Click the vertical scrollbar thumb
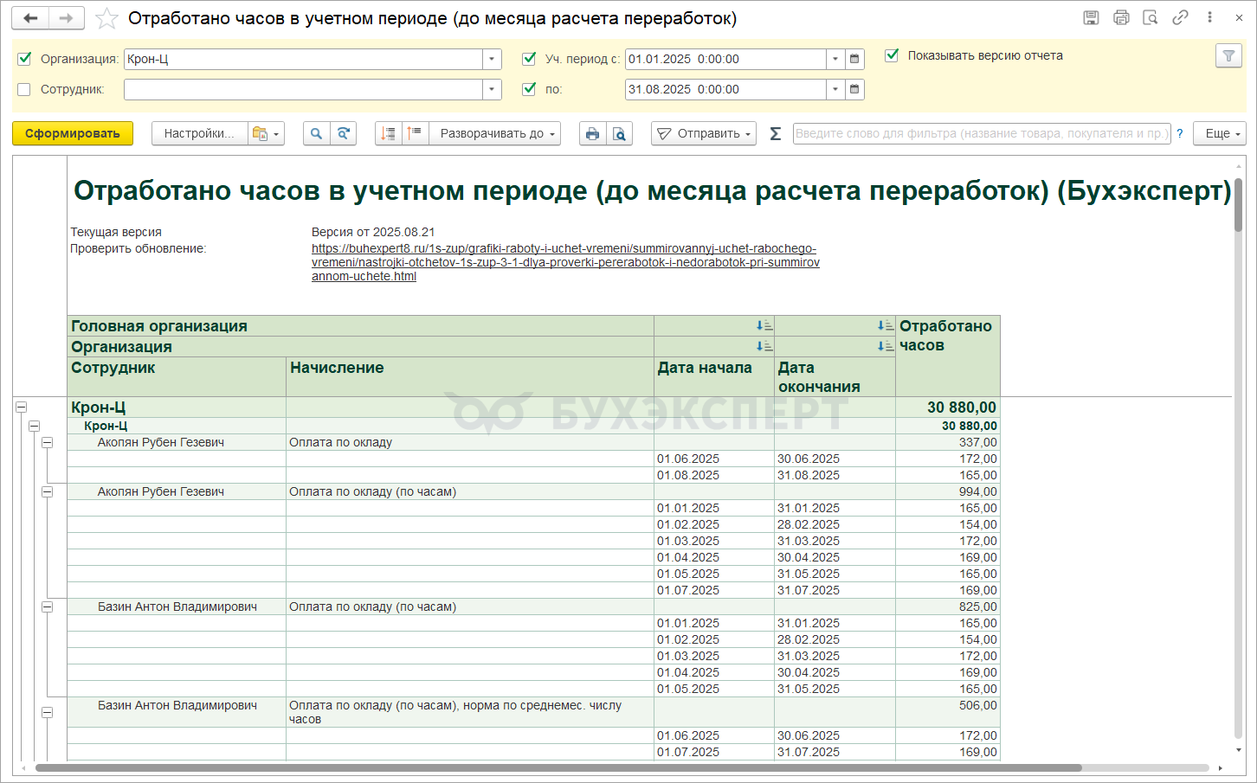Image resolution: width=1257 pixels, height=783 pixels. click(1238, 205)
